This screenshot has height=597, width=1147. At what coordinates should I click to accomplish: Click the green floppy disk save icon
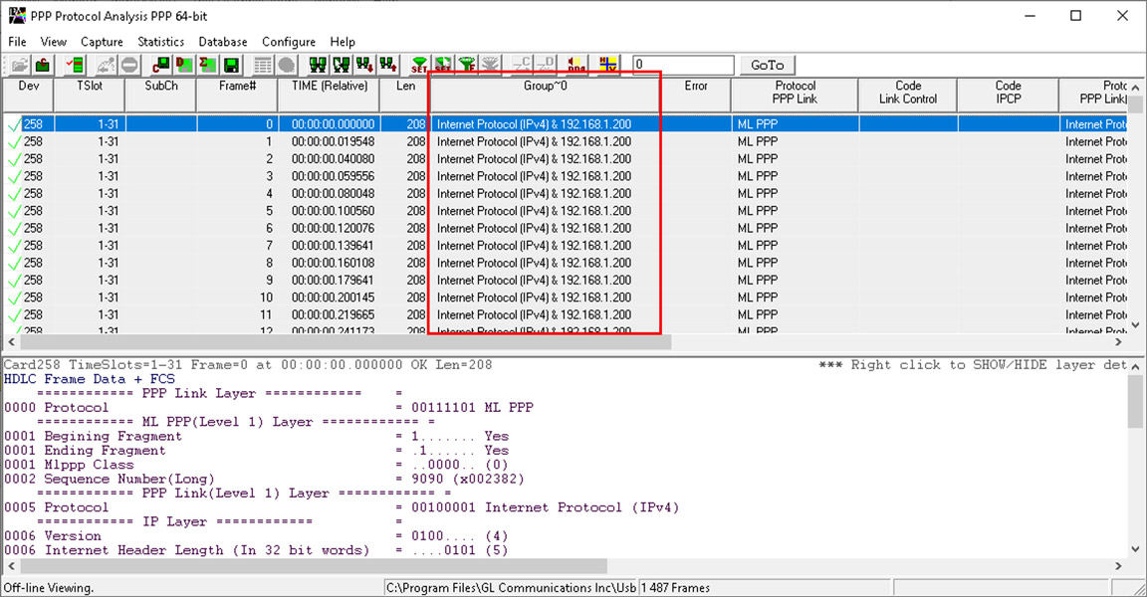pos(231,65)
